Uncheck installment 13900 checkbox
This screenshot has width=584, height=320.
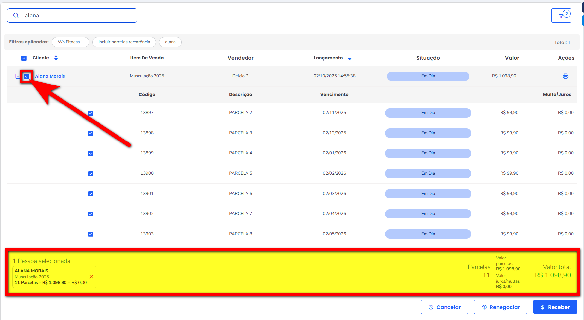click(91, 174)
